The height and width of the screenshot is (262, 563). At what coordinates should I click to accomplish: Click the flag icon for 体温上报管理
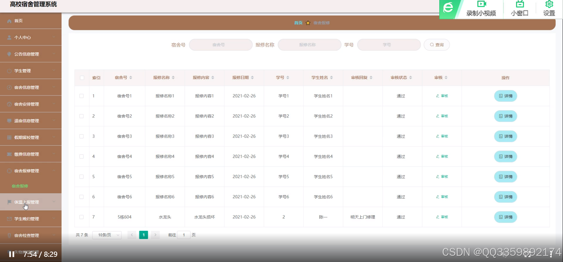[x=9, y=202]
